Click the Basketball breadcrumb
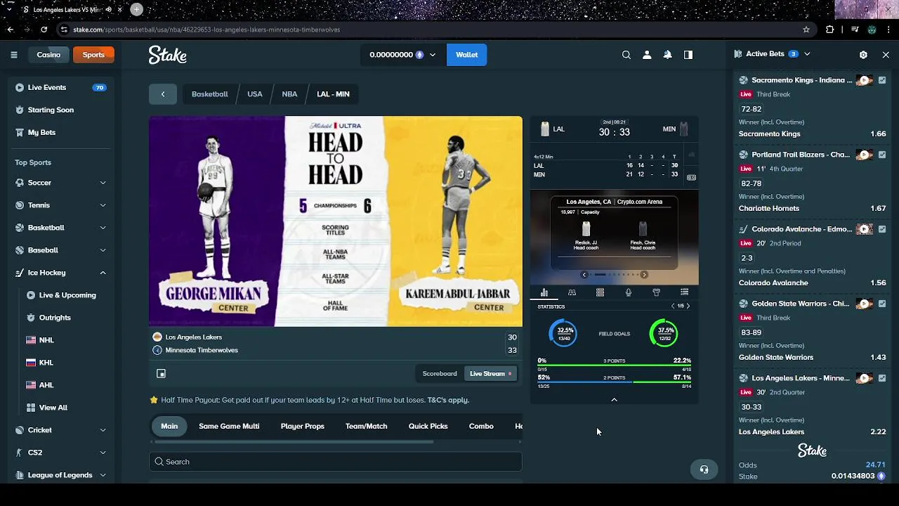 pyautogui.click(x=209, y=94)
